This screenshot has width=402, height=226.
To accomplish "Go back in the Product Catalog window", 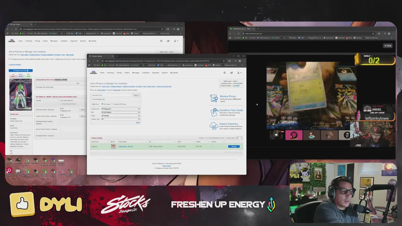I will tap(90, 61).
